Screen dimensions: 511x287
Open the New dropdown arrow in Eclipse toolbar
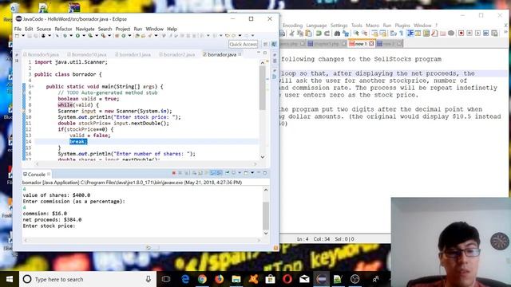(x=23, y=36)
